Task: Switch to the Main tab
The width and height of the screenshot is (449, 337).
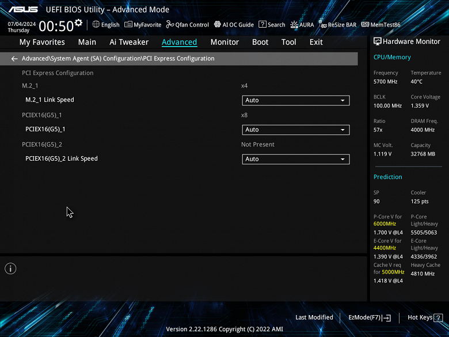Action: pos(87,42)
